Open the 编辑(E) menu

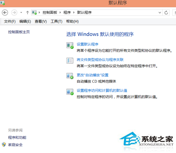point(25,22)
